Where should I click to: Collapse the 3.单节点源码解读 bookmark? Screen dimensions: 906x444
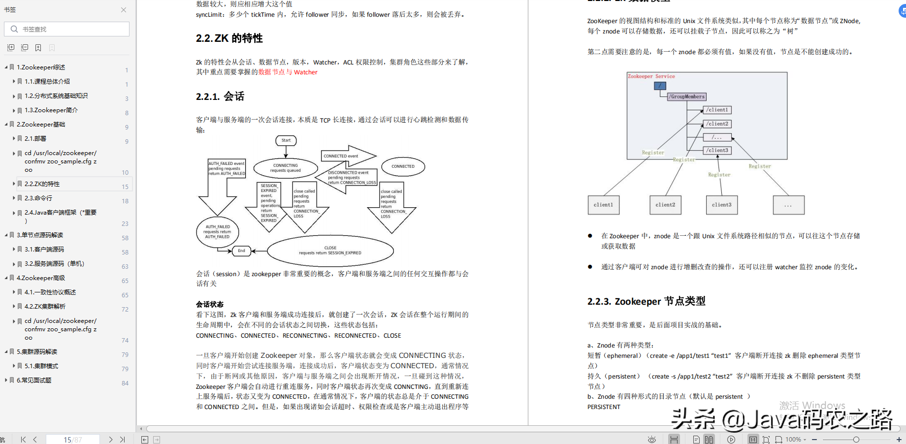[6, 235]
